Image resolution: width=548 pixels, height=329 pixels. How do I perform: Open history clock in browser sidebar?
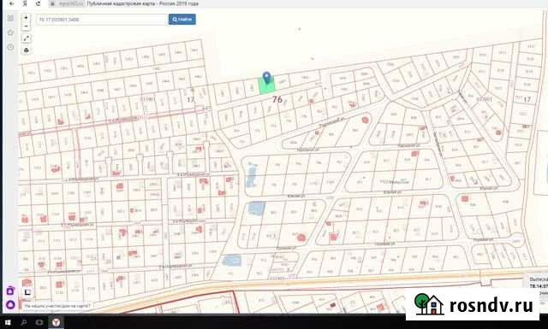click(10, 47)
